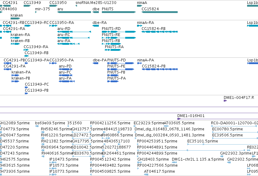Screen dimensions: 258x176
Task: Click protein PNUTS-PA
Action: tap(113, 81)
